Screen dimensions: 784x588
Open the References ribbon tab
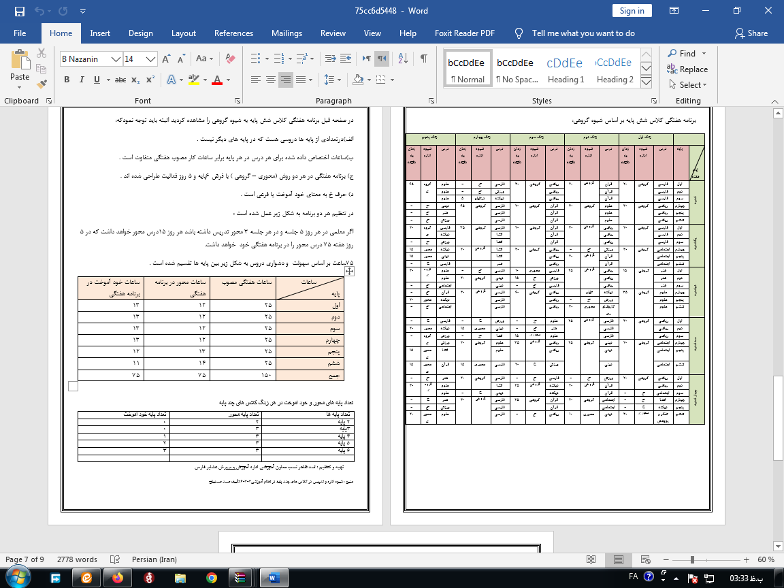[x=233, y=33]
